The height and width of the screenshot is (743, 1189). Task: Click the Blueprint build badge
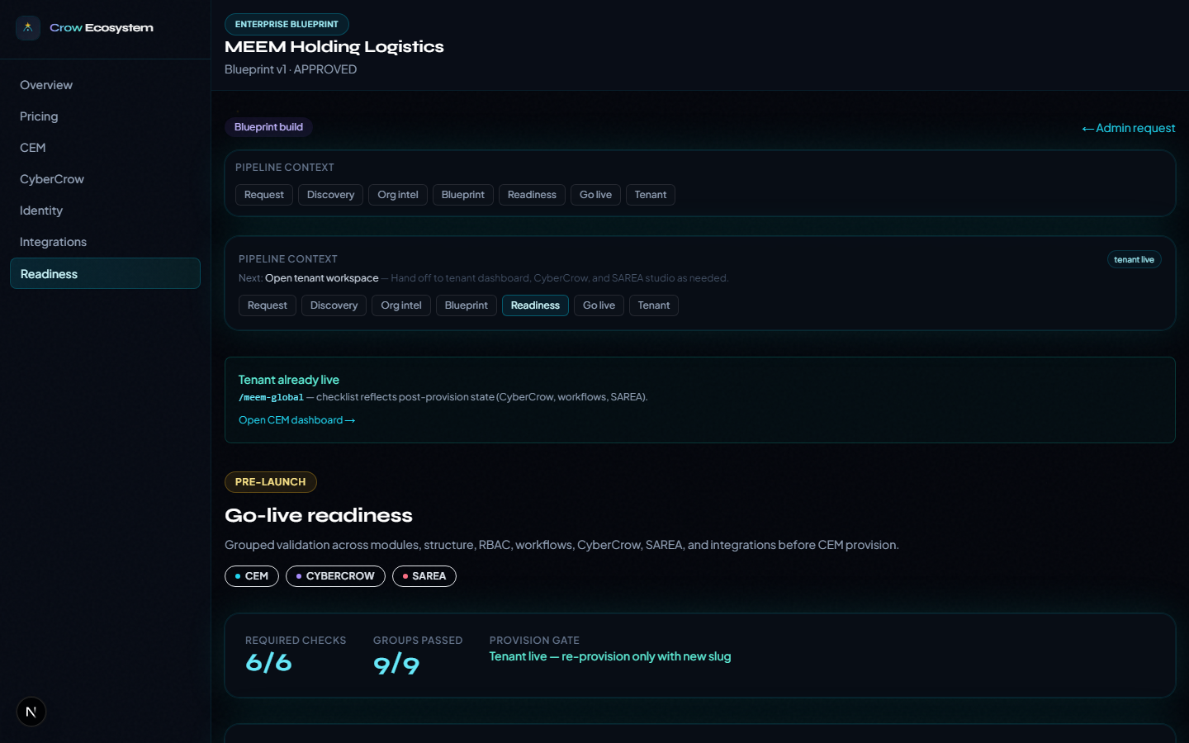[268, 127]
